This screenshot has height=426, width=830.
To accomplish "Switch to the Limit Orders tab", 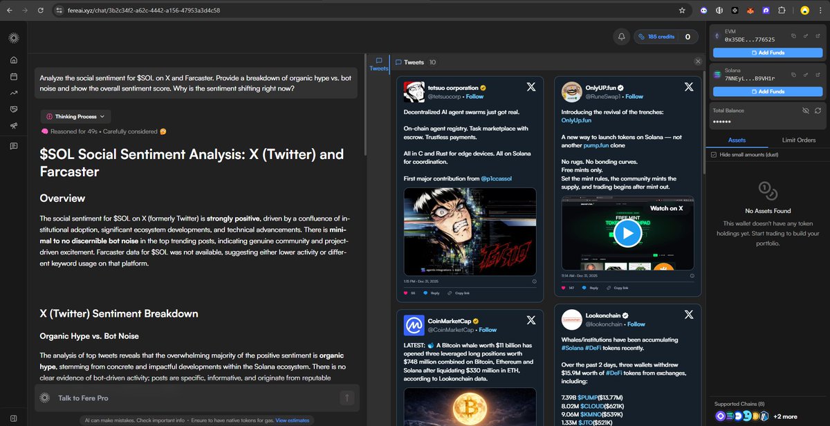I will pyautogui.click(x=798, y=140).
